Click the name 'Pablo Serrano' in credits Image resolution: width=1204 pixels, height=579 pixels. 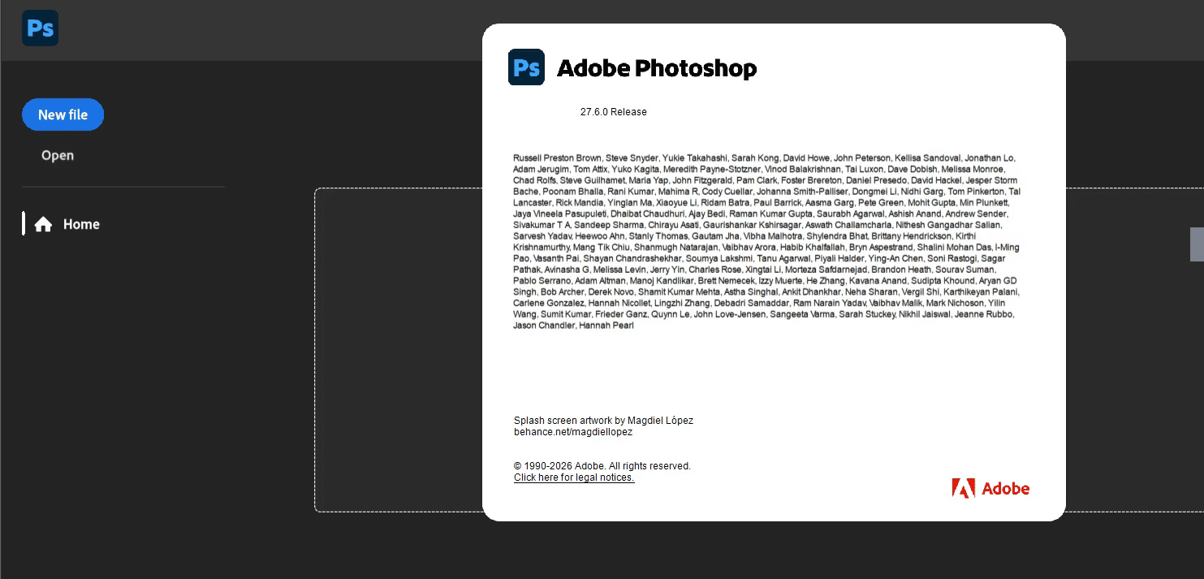(x=541, y=281)
